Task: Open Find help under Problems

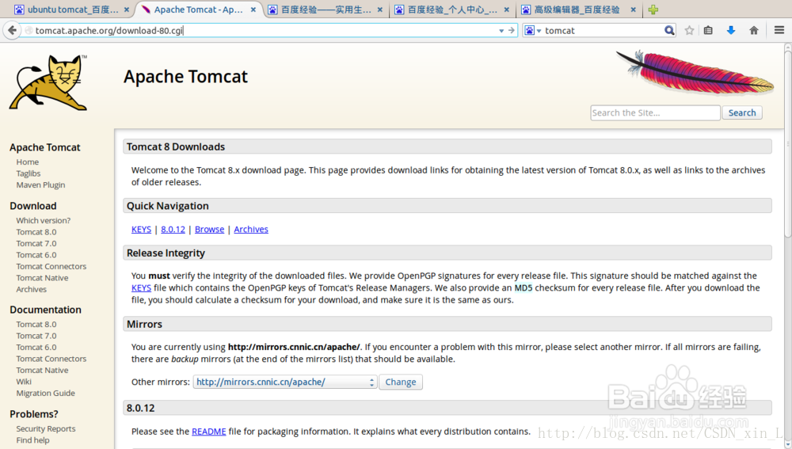Action: pos(32,440)
